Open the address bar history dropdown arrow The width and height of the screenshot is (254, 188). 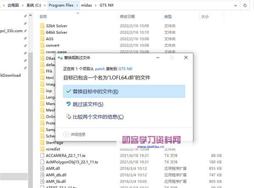236,6
